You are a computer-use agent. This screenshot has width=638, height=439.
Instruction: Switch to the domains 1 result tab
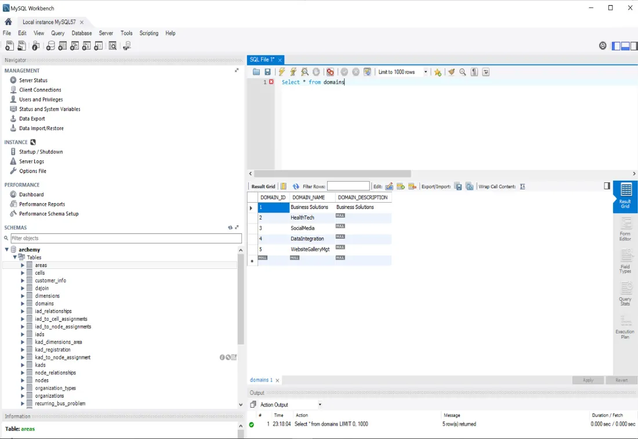click(x=262, y=380)
